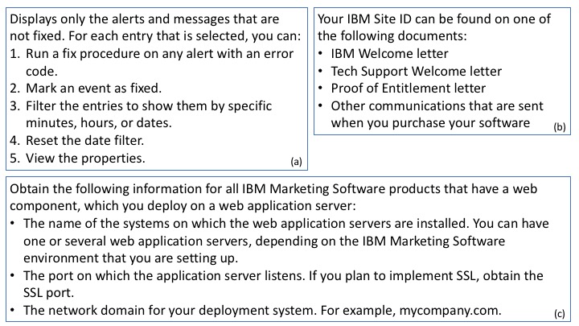Select the 'IBM Welcome letter' bullet
579x326 pixels.
389,54
